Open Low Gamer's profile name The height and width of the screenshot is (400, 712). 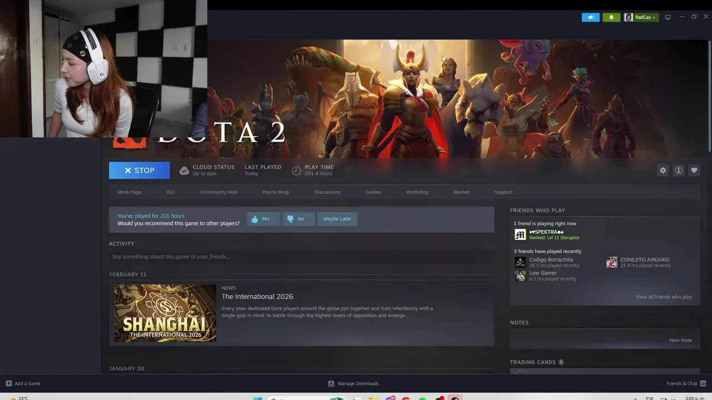[x=543, y=273]
